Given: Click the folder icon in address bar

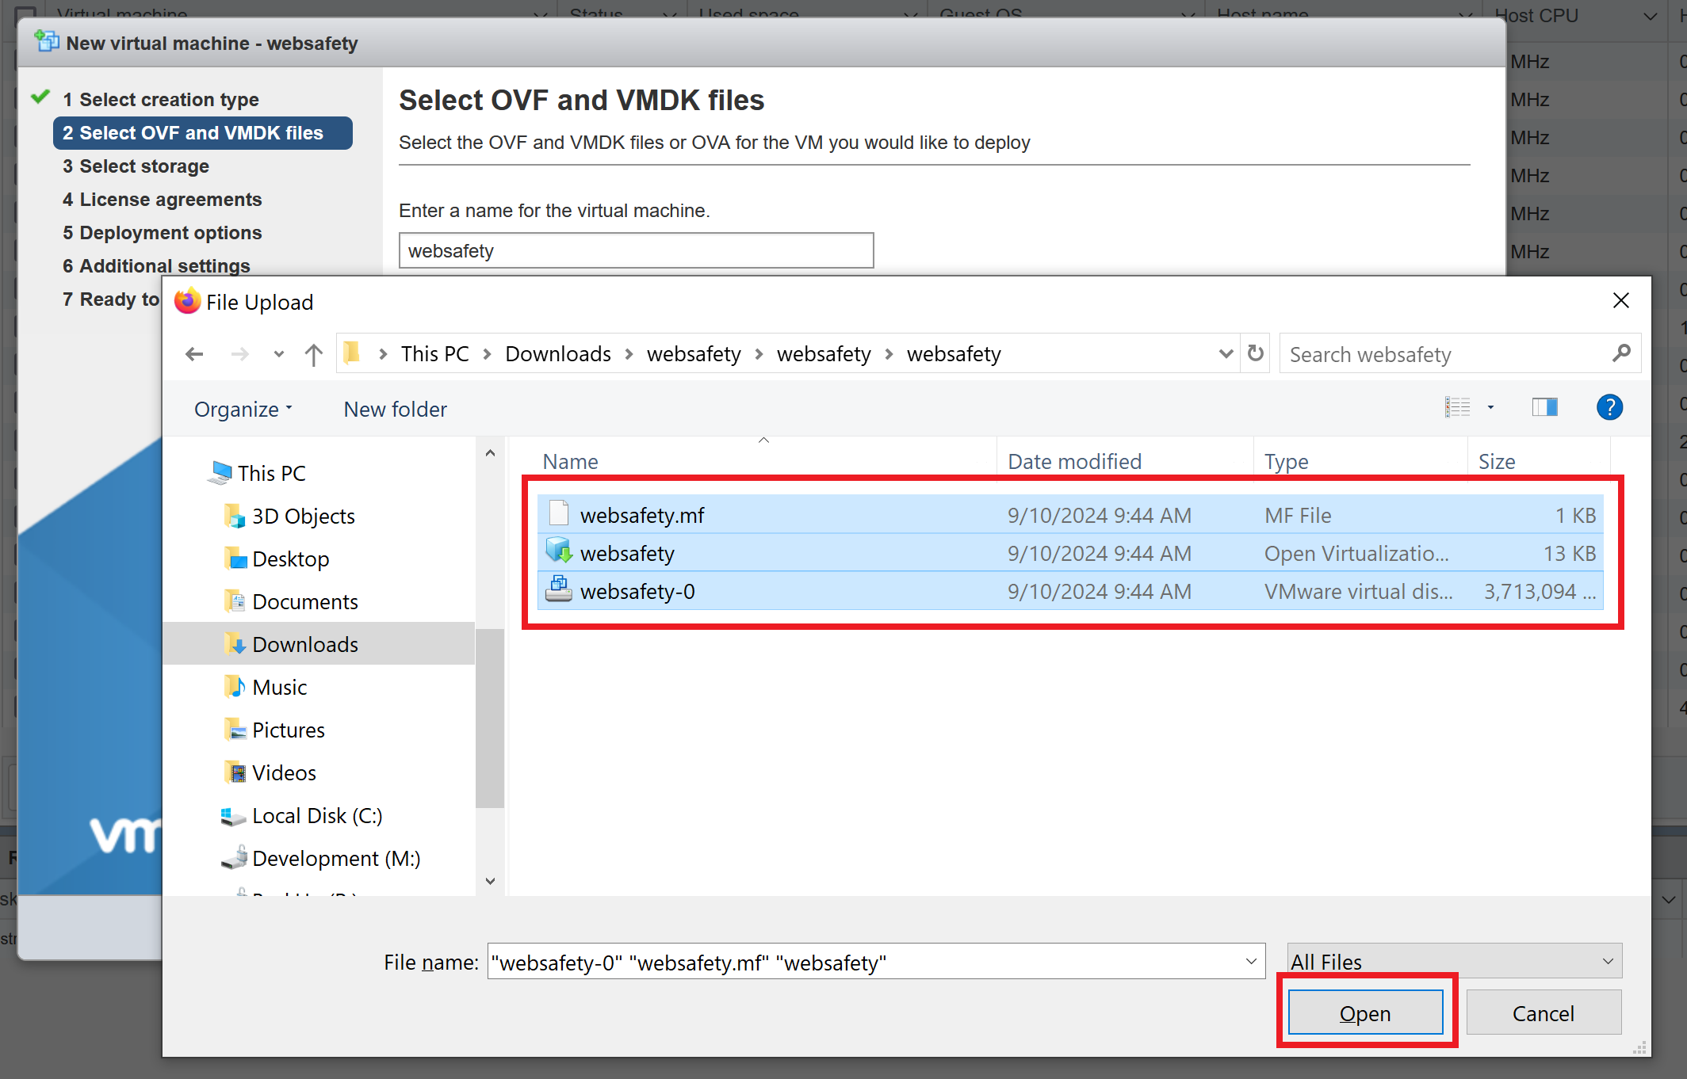Looking at the screenshot, I should coord(353,353).
